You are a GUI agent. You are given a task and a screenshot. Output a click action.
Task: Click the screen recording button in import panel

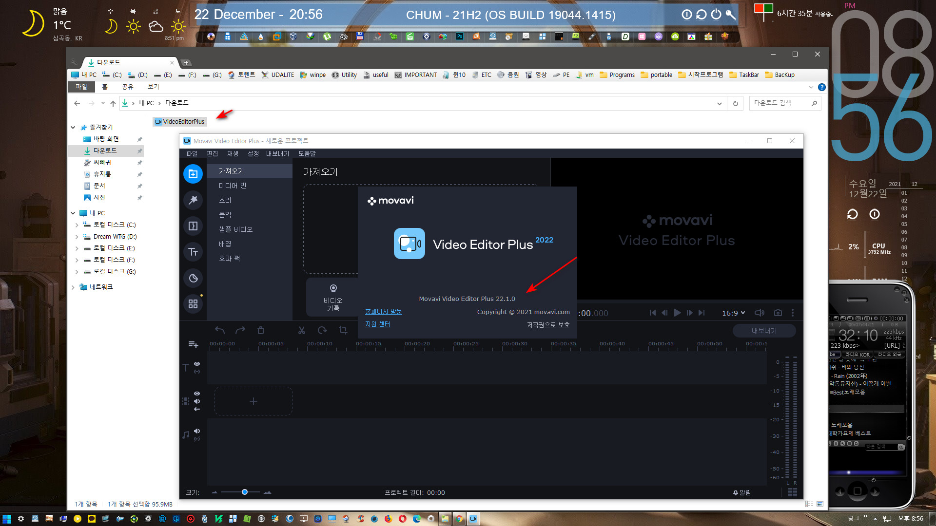click(333, 297)
